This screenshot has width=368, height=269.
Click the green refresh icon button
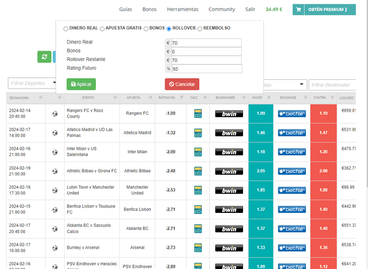tap(44, 57)
